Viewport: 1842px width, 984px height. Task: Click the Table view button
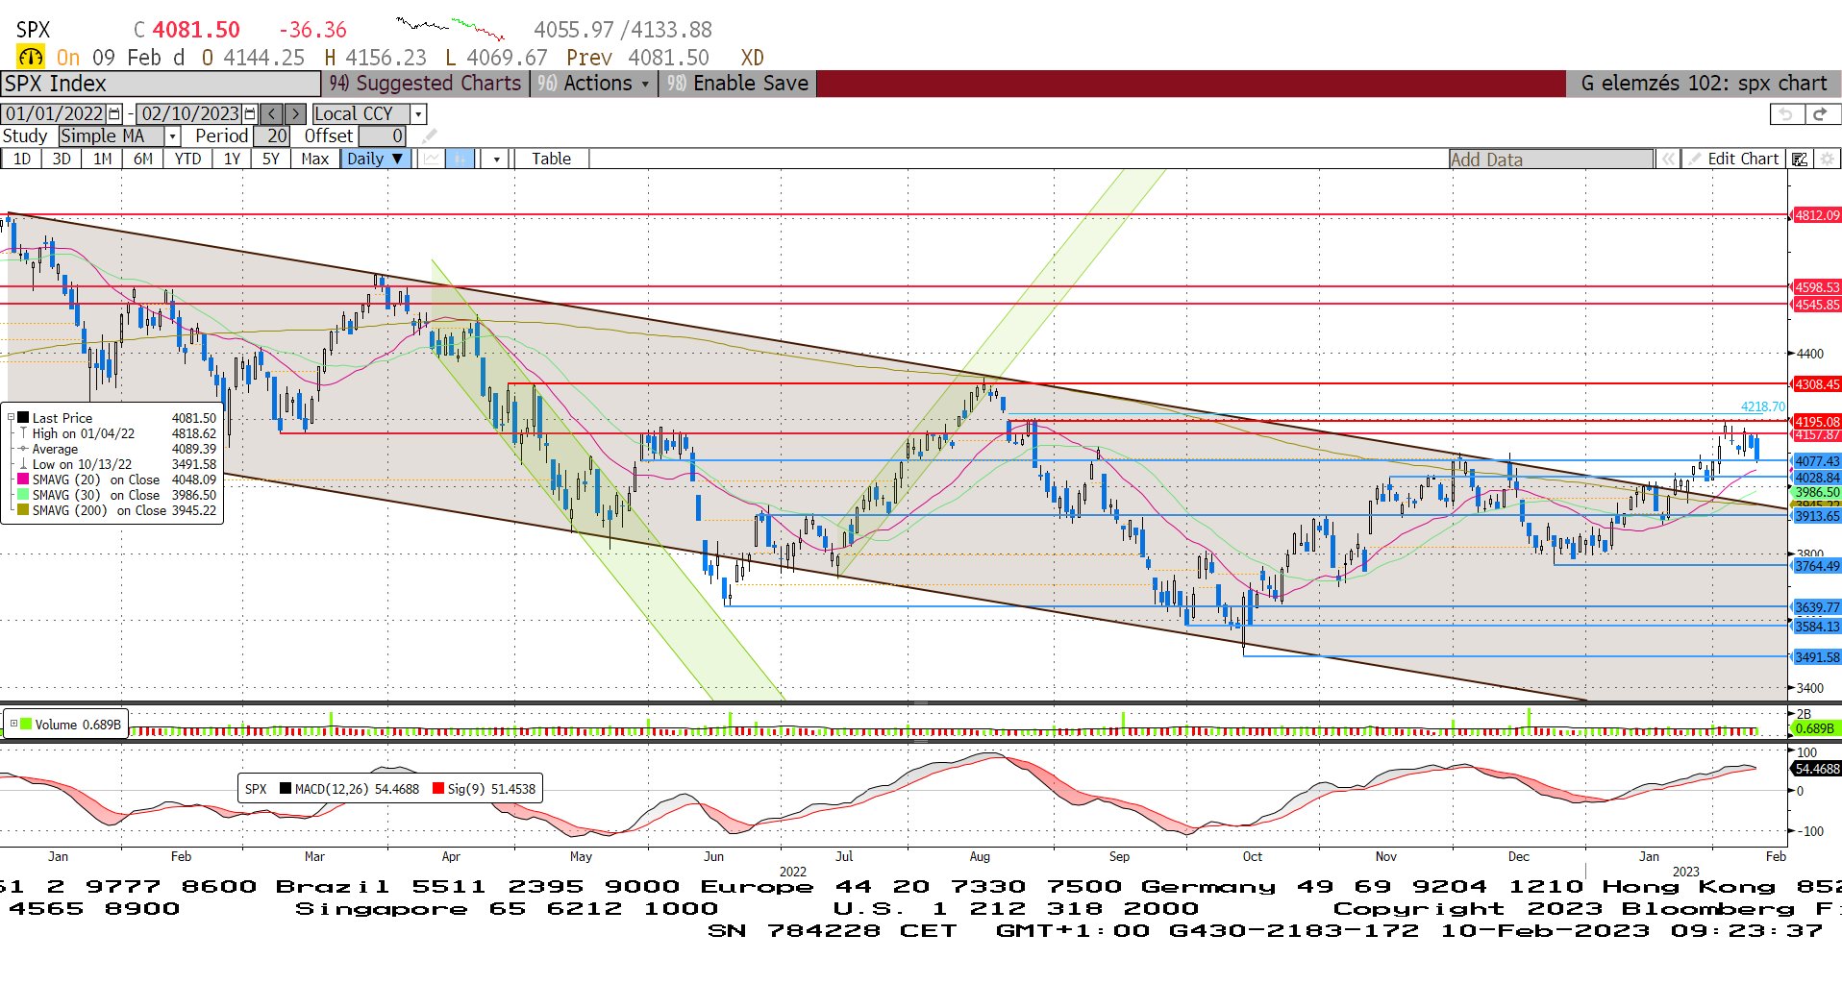tap(551, 159)
